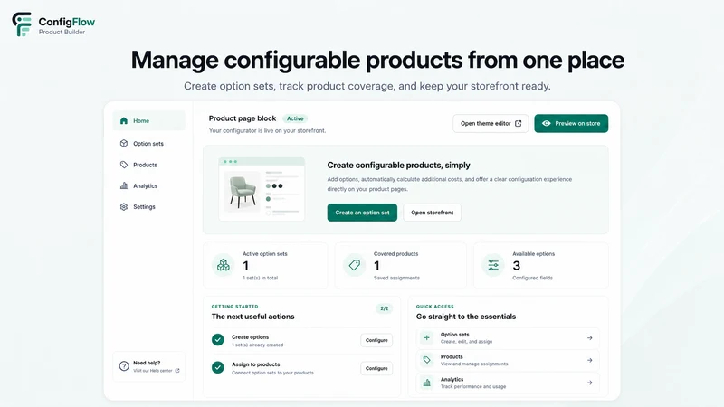The image size is (724, 407).
Task: Click the Products tag icon in sidebar
Action: pos(124,165)
